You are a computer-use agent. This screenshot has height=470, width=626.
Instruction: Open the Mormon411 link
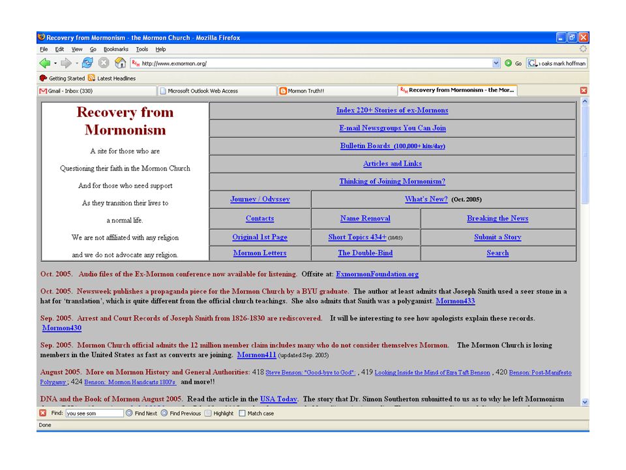pos(257,354)
